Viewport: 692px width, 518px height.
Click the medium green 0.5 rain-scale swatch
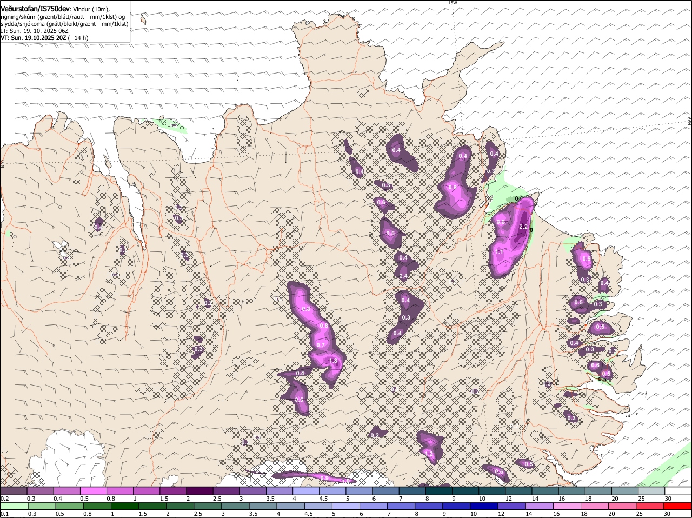[69, 506]
